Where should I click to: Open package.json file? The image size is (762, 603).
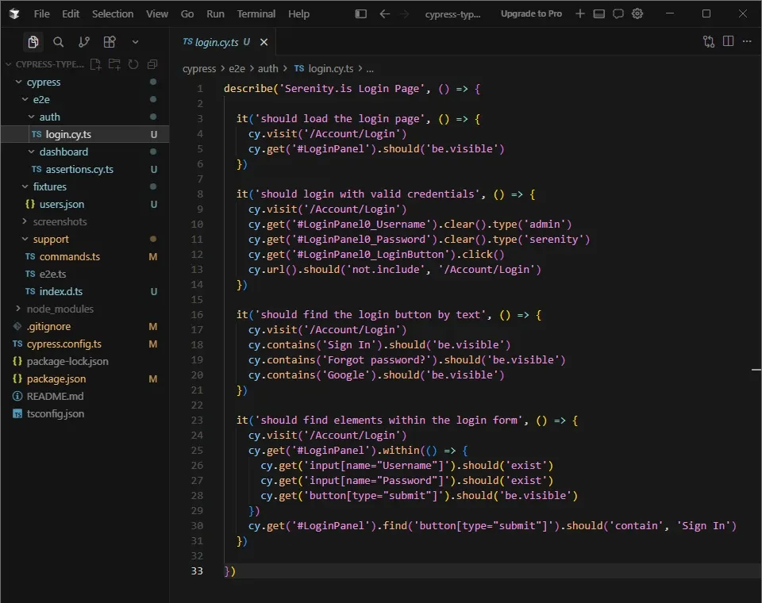[x=85, y=379]
